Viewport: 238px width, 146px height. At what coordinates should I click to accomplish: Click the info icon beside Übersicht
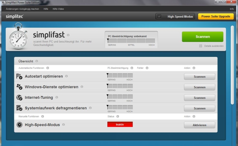tap(37, 61)
